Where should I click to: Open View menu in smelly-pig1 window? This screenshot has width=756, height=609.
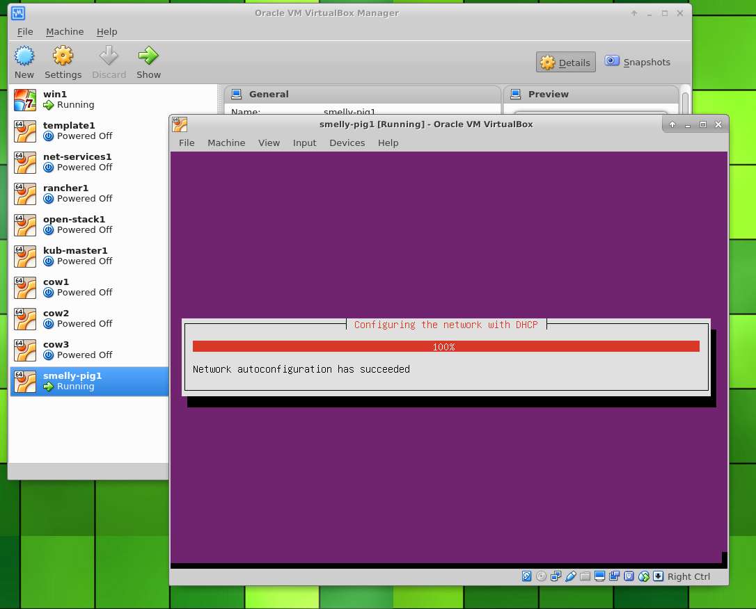[269, 143]
